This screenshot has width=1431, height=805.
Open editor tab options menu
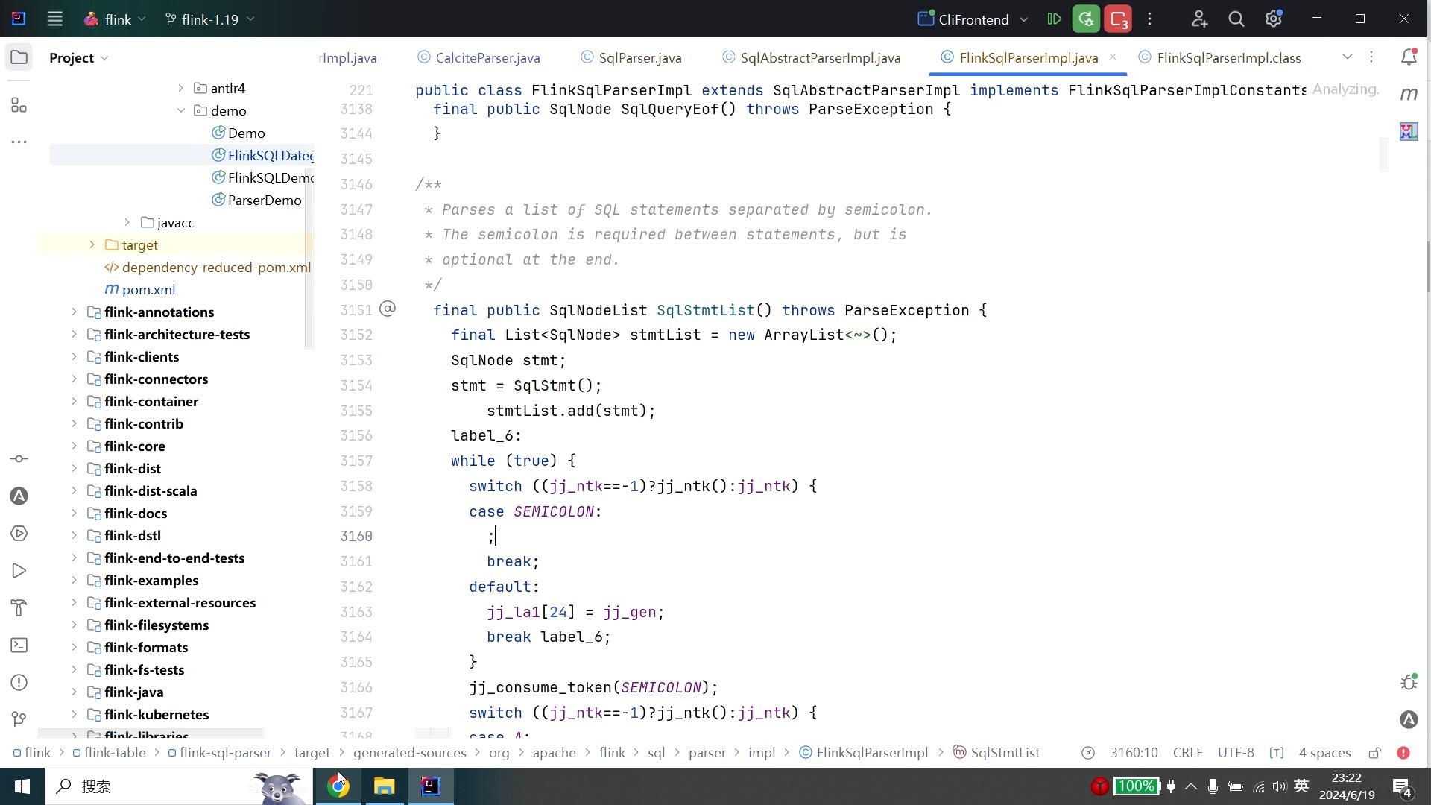(x=1371, y=57)
